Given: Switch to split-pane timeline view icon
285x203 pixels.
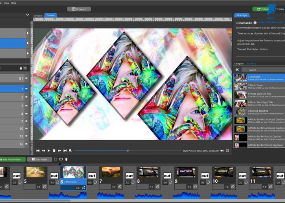Looking at the screenshot, I should (61, 159).
